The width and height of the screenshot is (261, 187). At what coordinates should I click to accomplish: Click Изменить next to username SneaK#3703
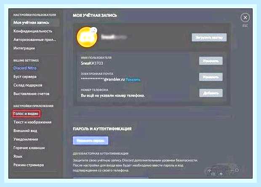[x=211, y=61]
